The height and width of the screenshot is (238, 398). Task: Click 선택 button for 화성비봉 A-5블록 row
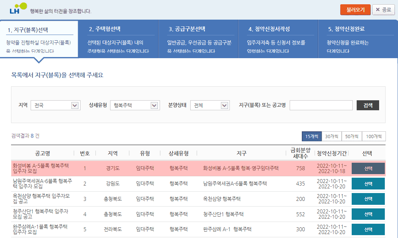[368, 168]
